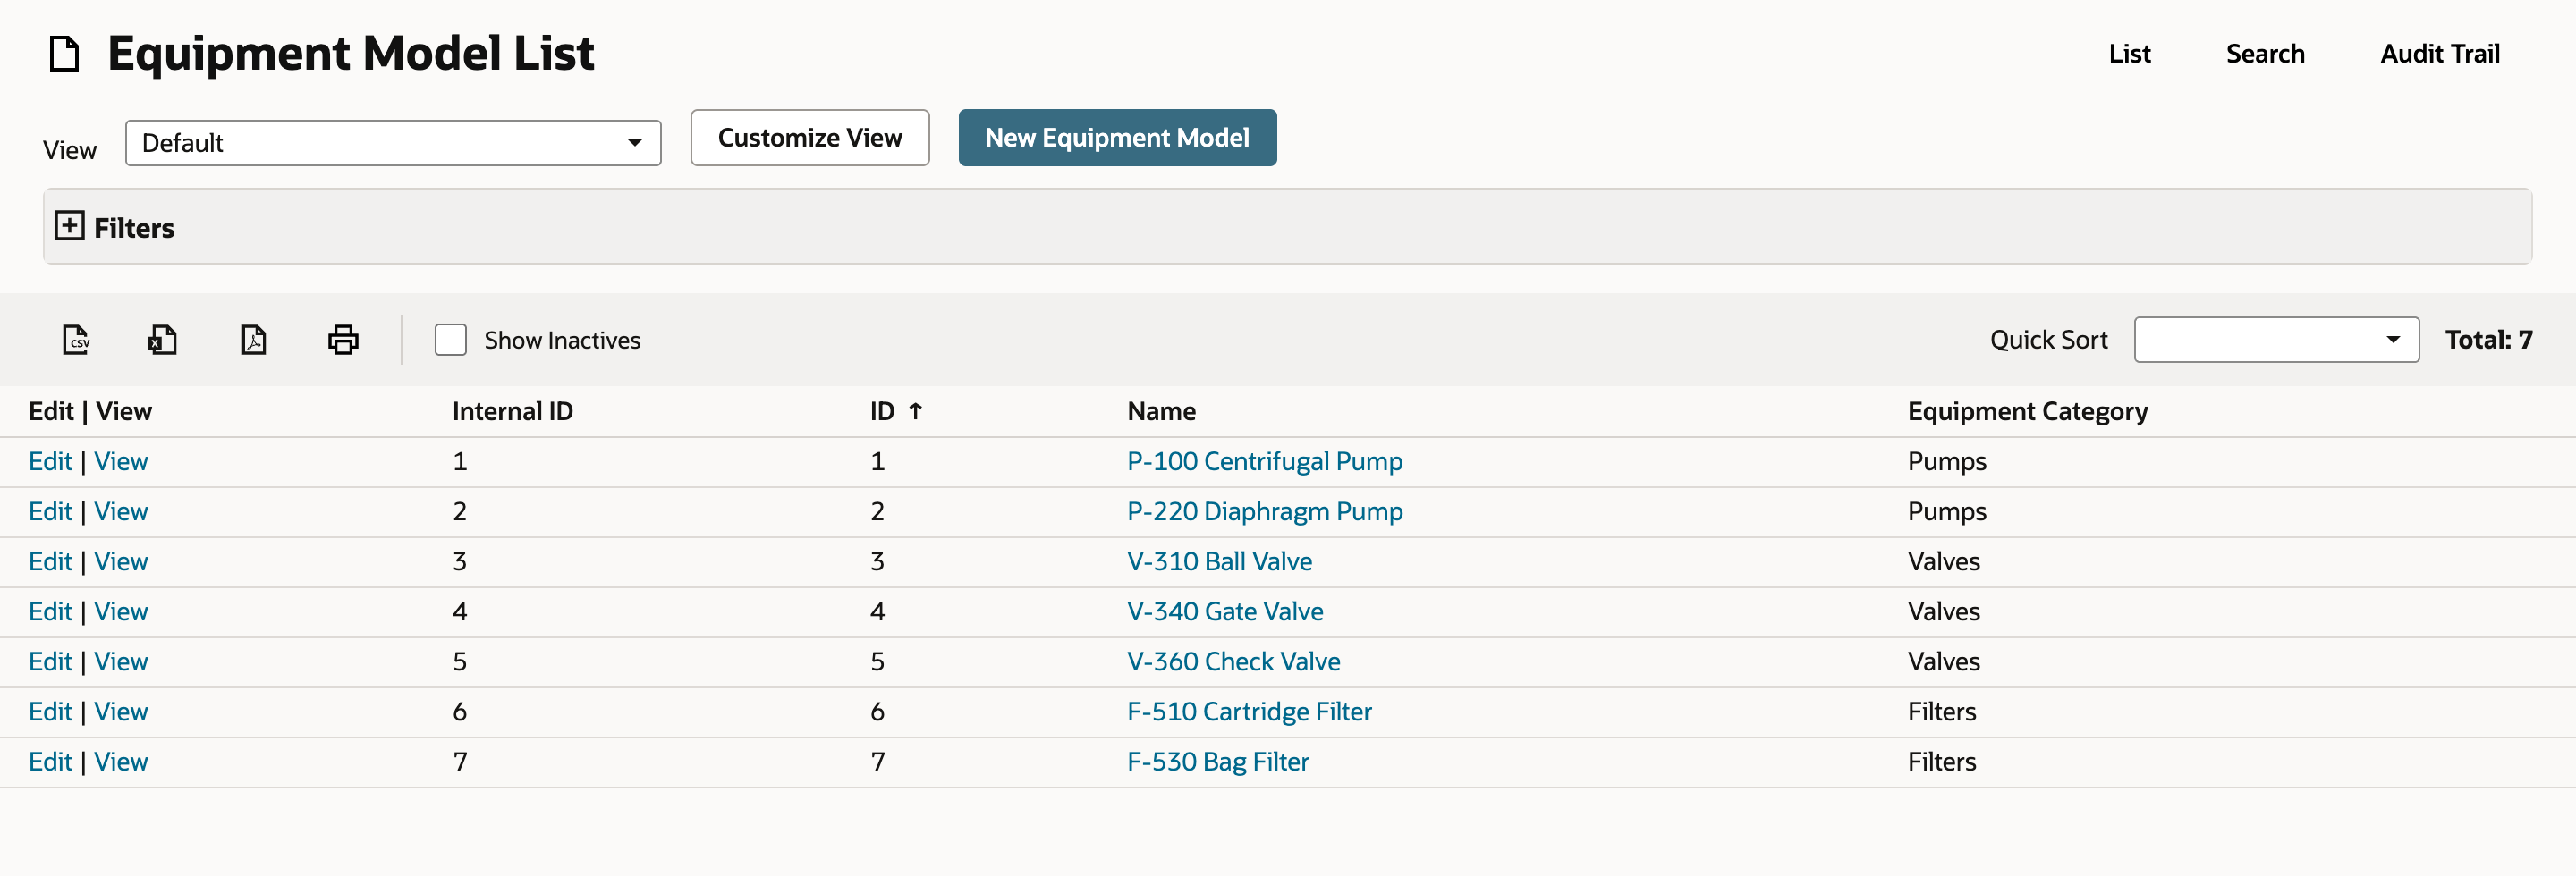
Task: Click the Equipment Category column header
Action: click(2027, 410)
